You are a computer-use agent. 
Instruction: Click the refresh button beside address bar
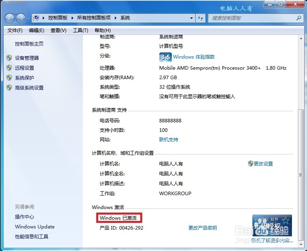(200, 18)
